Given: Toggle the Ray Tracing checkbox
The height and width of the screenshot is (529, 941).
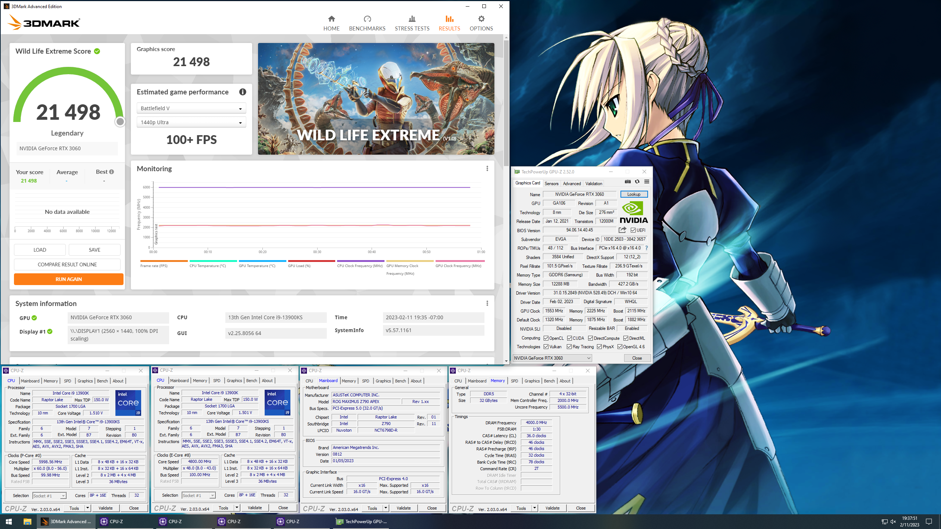Looking at the screenshot, I should 569,347.
